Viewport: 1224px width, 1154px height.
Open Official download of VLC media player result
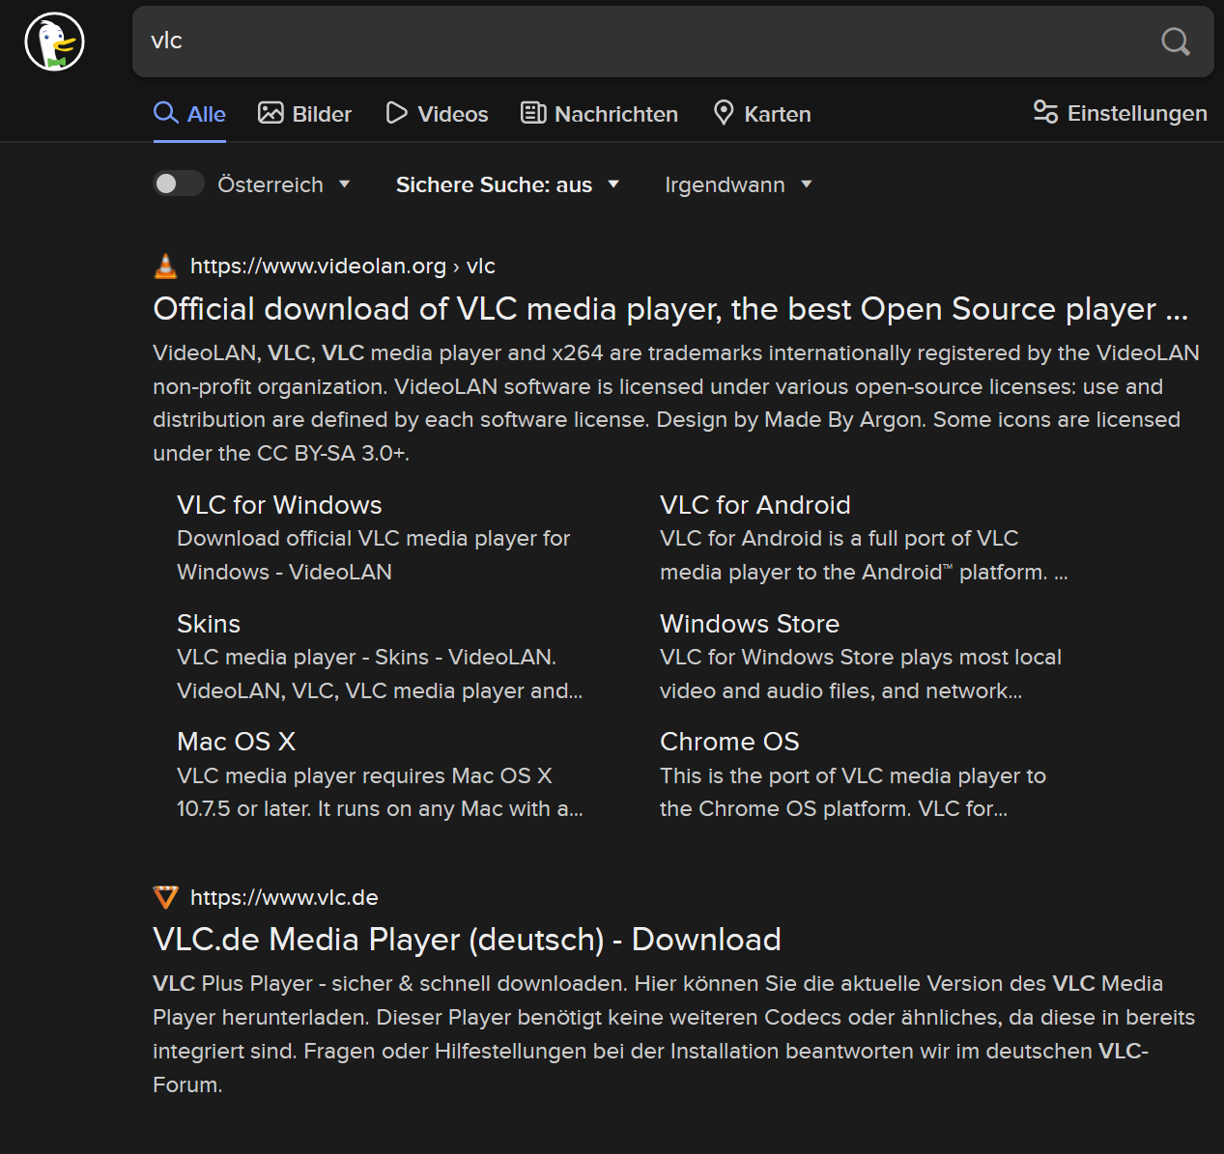(670, 309)
